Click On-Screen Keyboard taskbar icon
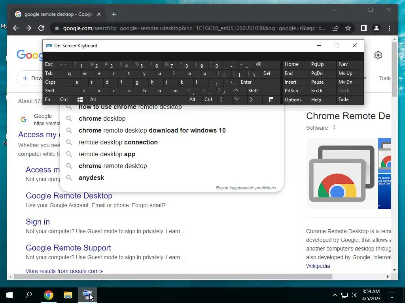This screenshot has height=303, width=405. pyautogui.click(x=87, y=295)
